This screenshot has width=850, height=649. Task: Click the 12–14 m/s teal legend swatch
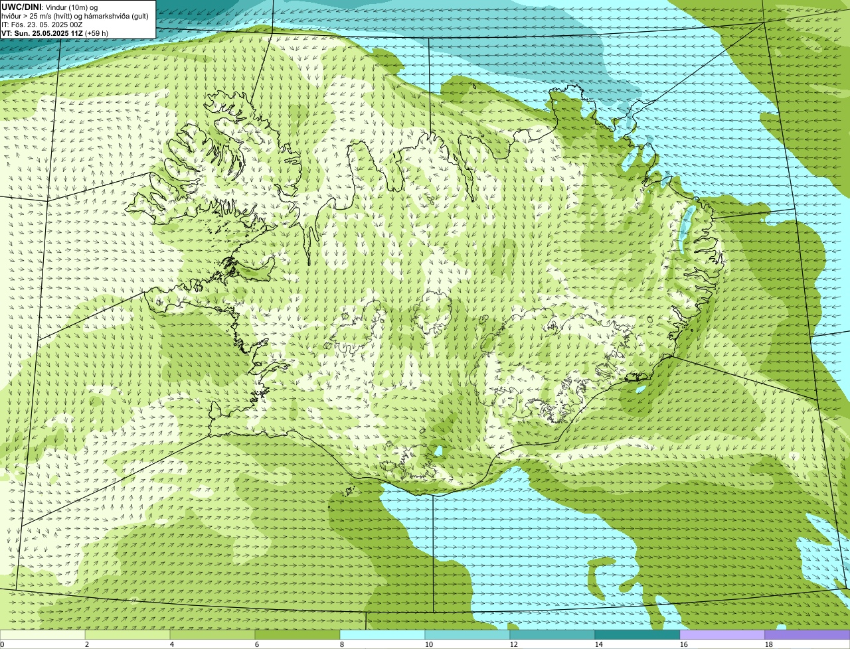552,634
